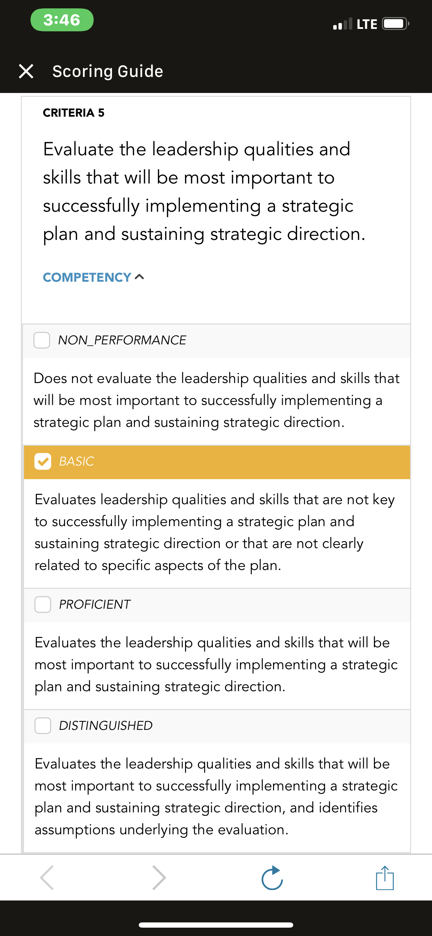Check the NON_PERFORMANCE checkbox
Viewport: 432px width, 936px height.
pos(42,340)
